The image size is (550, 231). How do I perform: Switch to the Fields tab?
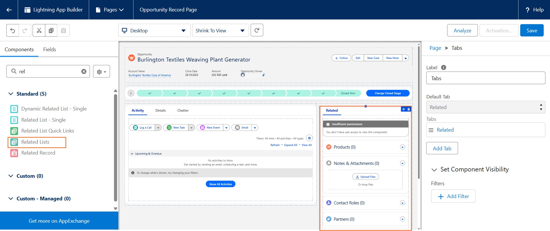tap(50, 50)
